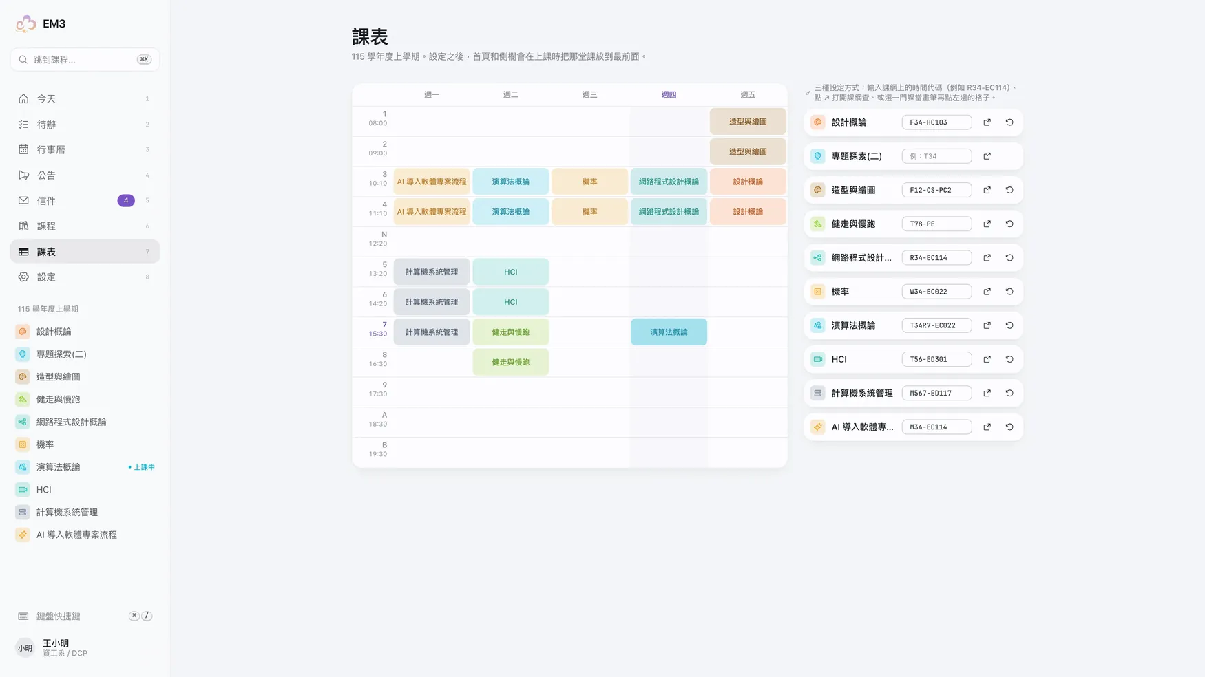1205x677 pixels.
Task: Open 待辦 in the sidebar
Action: [x=85, y=125]
